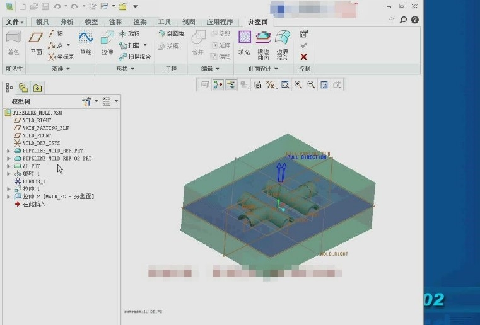Repaint the graphics window
The height and width of the screenshot is (325, 480).
324,84
